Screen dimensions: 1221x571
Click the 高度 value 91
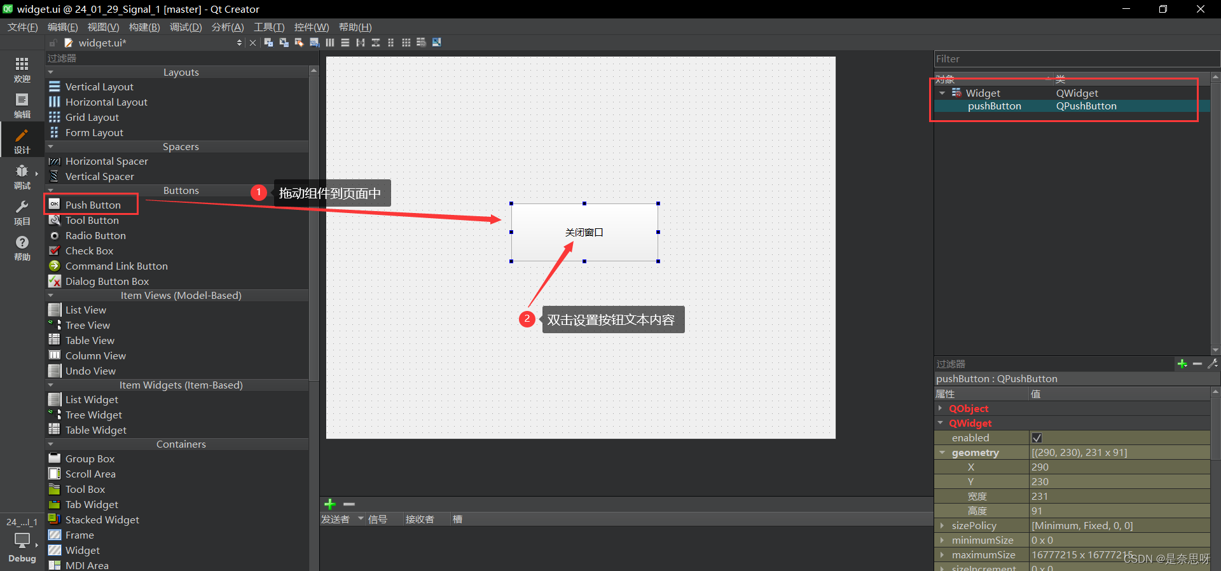pyautogui.click(x=1119, y=511)
